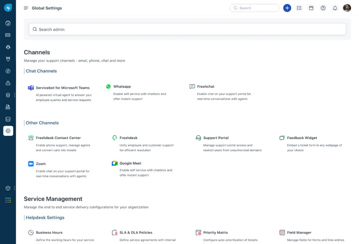Click the blue plus create button
The width and height of the screenshot is (359, 244).
point(287,8)
